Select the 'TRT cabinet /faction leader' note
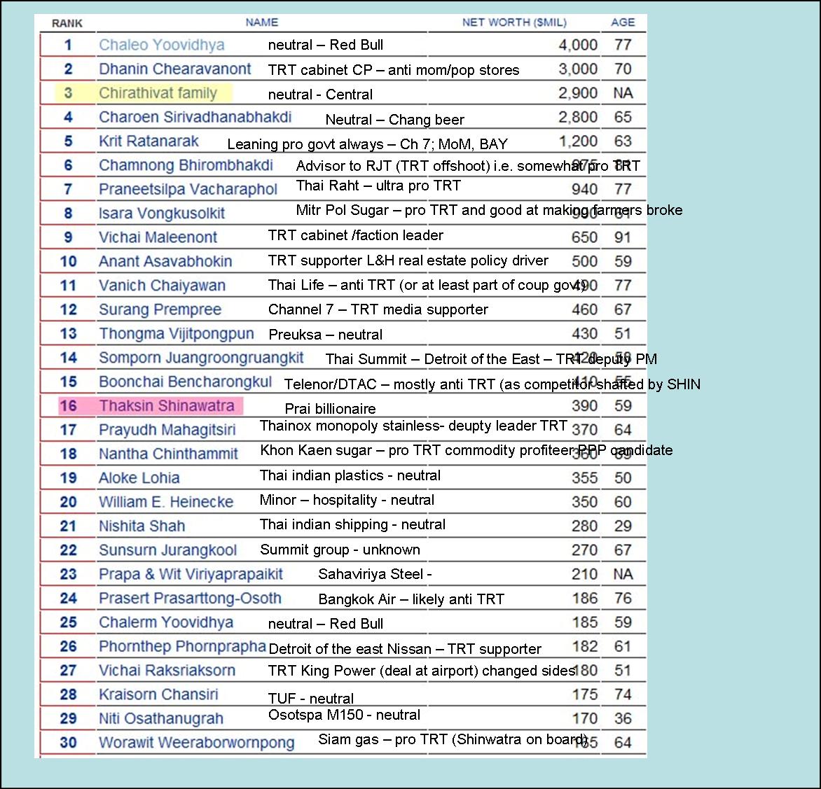Image resolution: width=821 pixels, height=789 pixels. pos(356,235)
